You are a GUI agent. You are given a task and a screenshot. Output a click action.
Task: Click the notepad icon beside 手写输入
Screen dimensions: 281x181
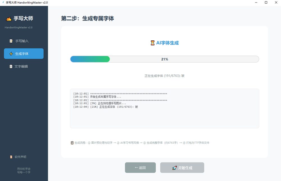click(x=11, y=41)
